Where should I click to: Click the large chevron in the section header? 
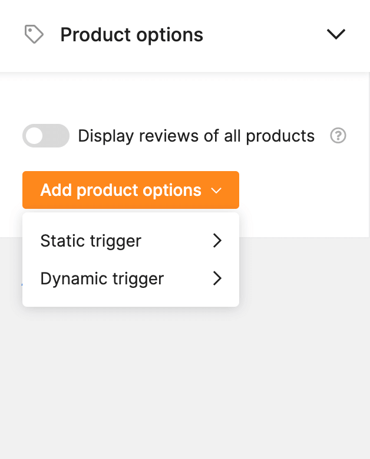336,34
